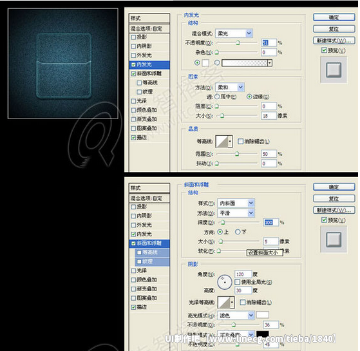360x351 pixels.
Task: Select 混合选项:自定 in upper dialog
Action: (149, 29)
